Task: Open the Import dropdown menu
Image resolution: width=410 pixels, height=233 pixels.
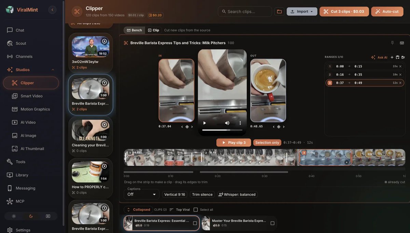Action: [x=302, y=12]
